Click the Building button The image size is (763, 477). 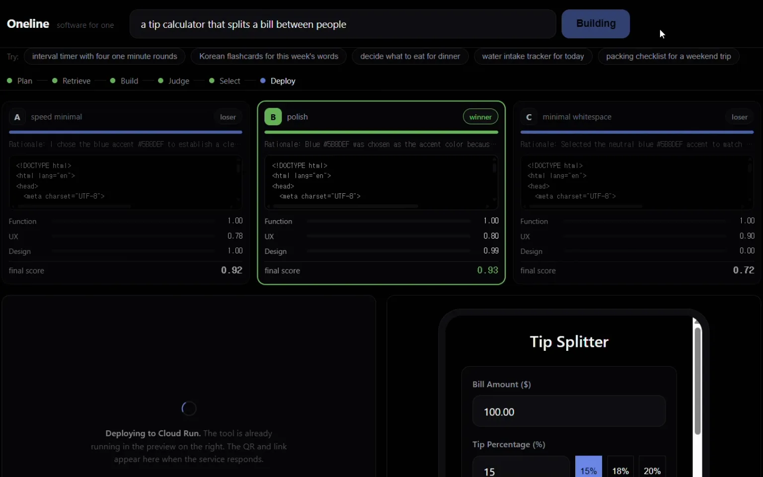pos(596,24)
